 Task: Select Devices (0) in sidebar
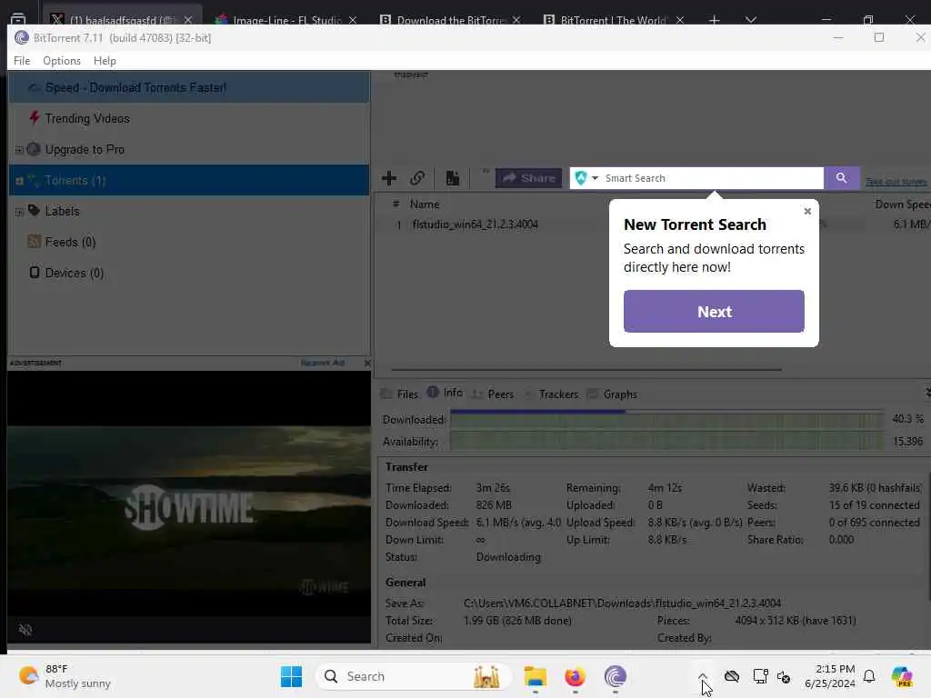75,273
